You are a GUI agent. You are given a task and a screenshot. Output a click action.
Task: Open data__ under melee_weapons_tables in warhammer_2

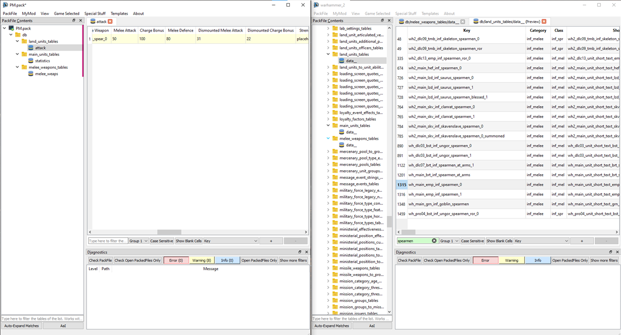[351, 145]
